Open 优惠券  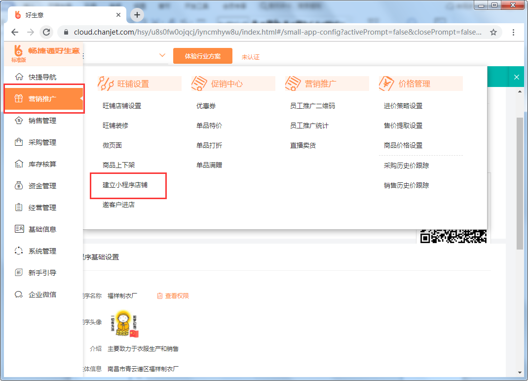(206, 106)
